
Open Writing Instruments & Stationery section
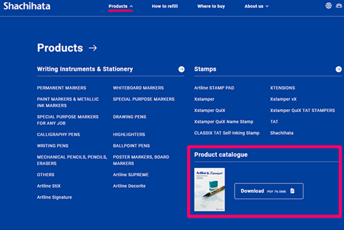point(85,69)
